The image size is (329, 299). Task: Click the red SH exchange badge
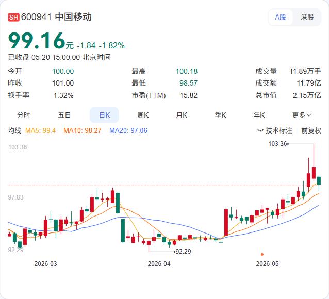(13, 17)
